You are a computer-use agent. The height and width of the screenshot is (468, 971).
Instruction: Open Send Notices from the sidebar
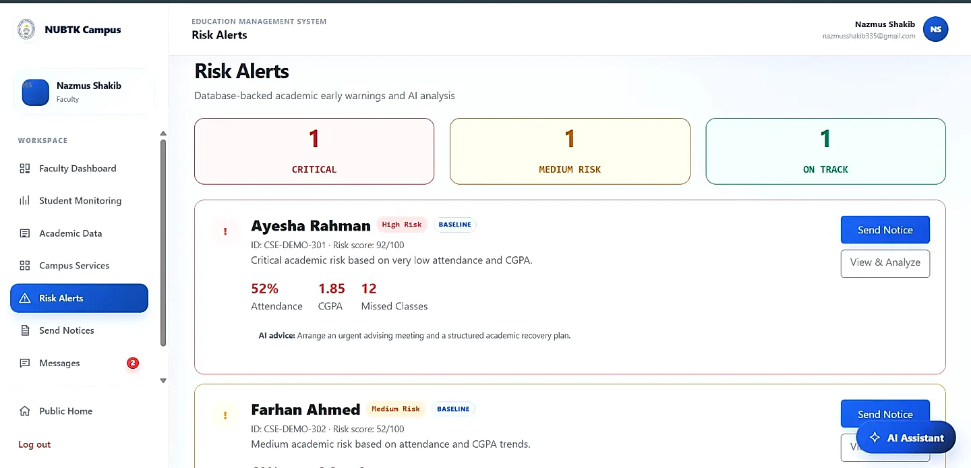click(79, 330)
